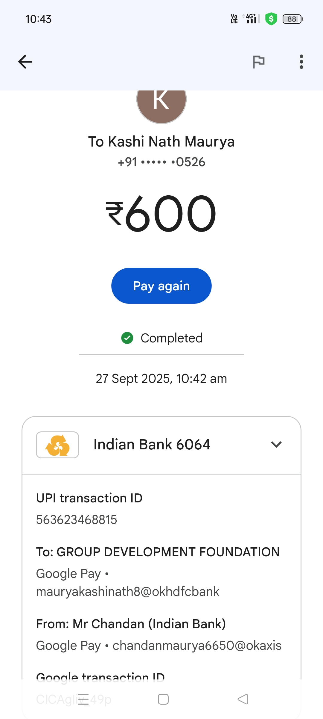Tap the UPI transaction ID number 563623468815

77,520
